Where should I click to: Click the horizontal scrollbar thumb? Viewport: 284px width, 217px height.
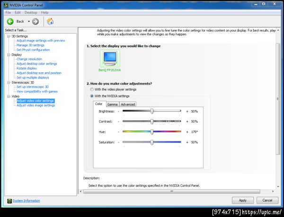click(172, 191)
